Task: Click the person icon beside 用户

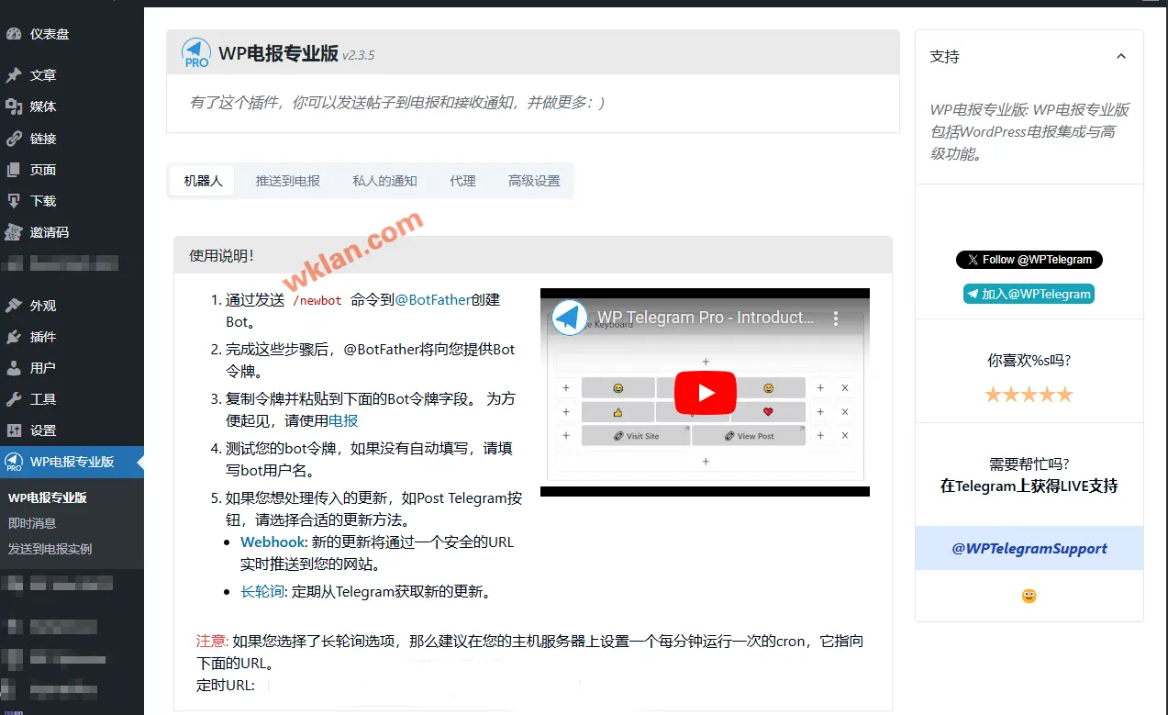Action: coord(14,368)
